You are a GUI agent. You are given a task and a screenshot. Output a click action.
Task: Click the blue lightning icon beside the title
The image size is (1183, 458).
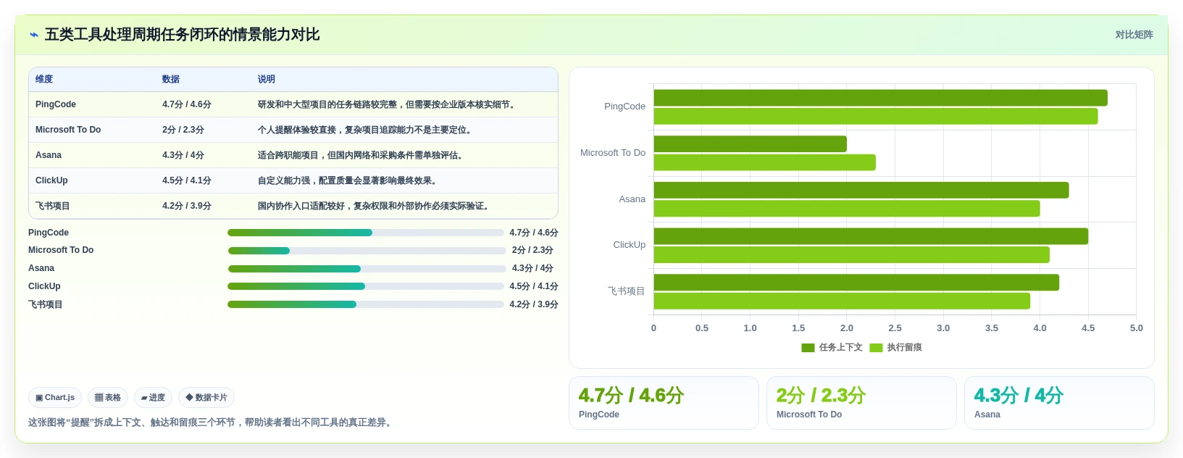click(x=33, y=35)
